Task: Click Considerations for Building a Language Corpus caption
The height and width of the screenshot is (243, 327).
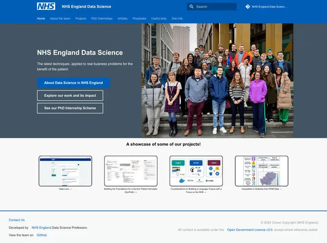Action: [196, 190]
